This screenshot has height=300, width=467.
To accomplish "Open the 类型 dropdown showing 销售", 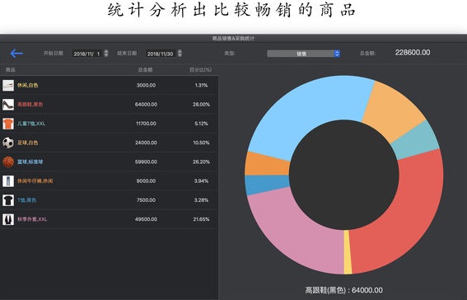I will [303, 54].
